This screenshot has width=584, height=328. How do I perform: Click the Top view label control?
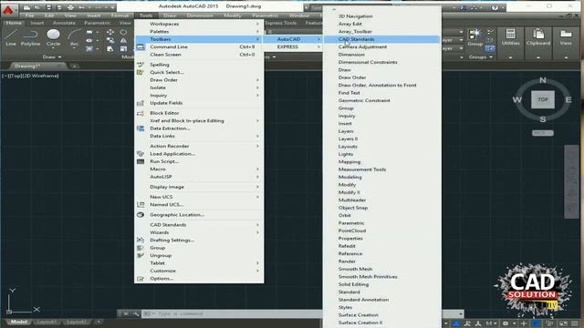pyautogui.click(x=15, y=76)
